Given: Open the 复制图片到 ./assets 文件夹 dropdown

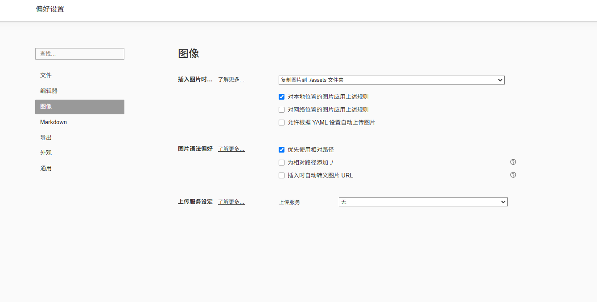Looking at the screenshot, I should pyautogui.click(x=391, y=80).
